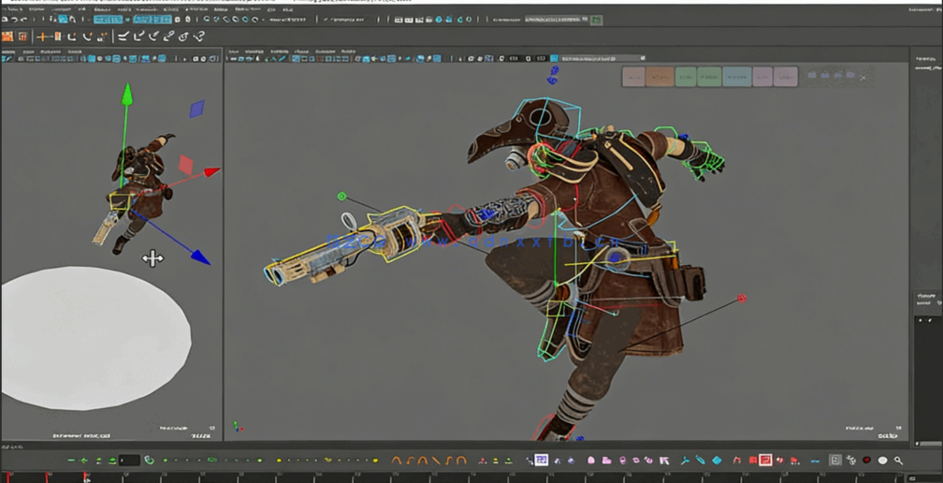Click the orange swatch button in floating bar

click(660, 77)
